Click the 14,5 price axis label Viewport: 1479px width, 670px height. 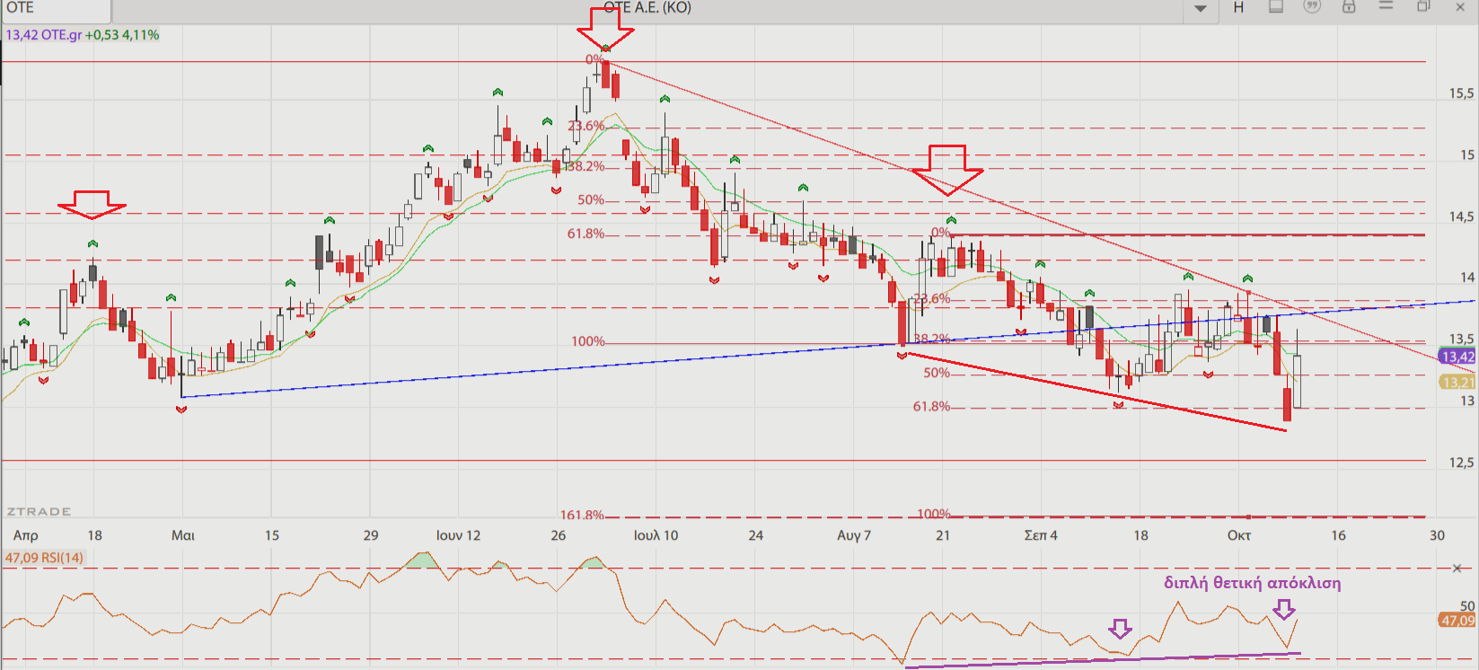click(x=1461, y=216)
